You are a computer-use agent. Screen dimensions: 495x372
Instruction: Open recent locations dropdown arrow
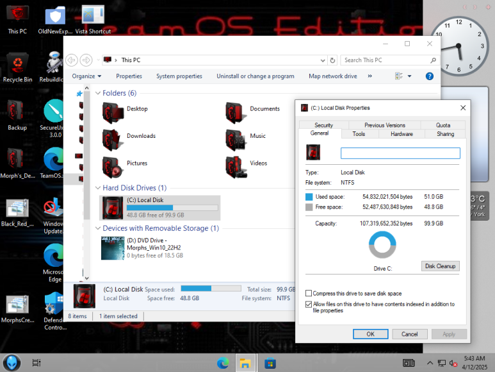pyautogui.click(x=98, y=60)
